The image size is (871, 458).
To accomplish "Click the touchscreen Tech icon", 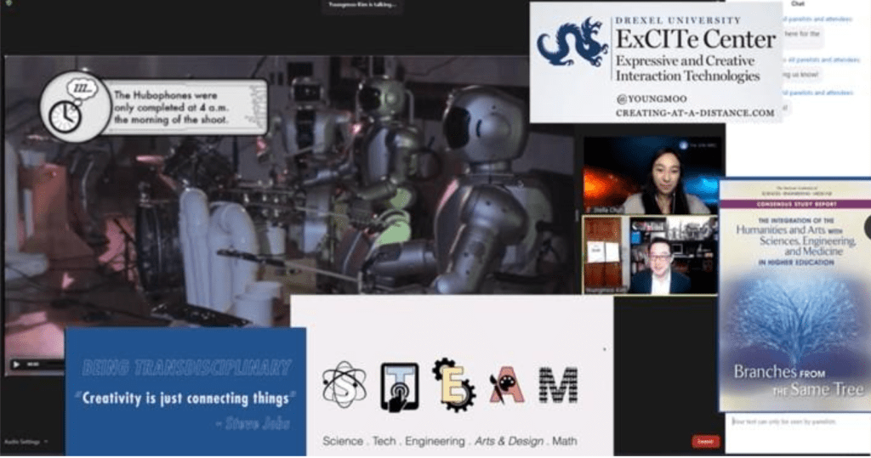I will tap(399, 387).
